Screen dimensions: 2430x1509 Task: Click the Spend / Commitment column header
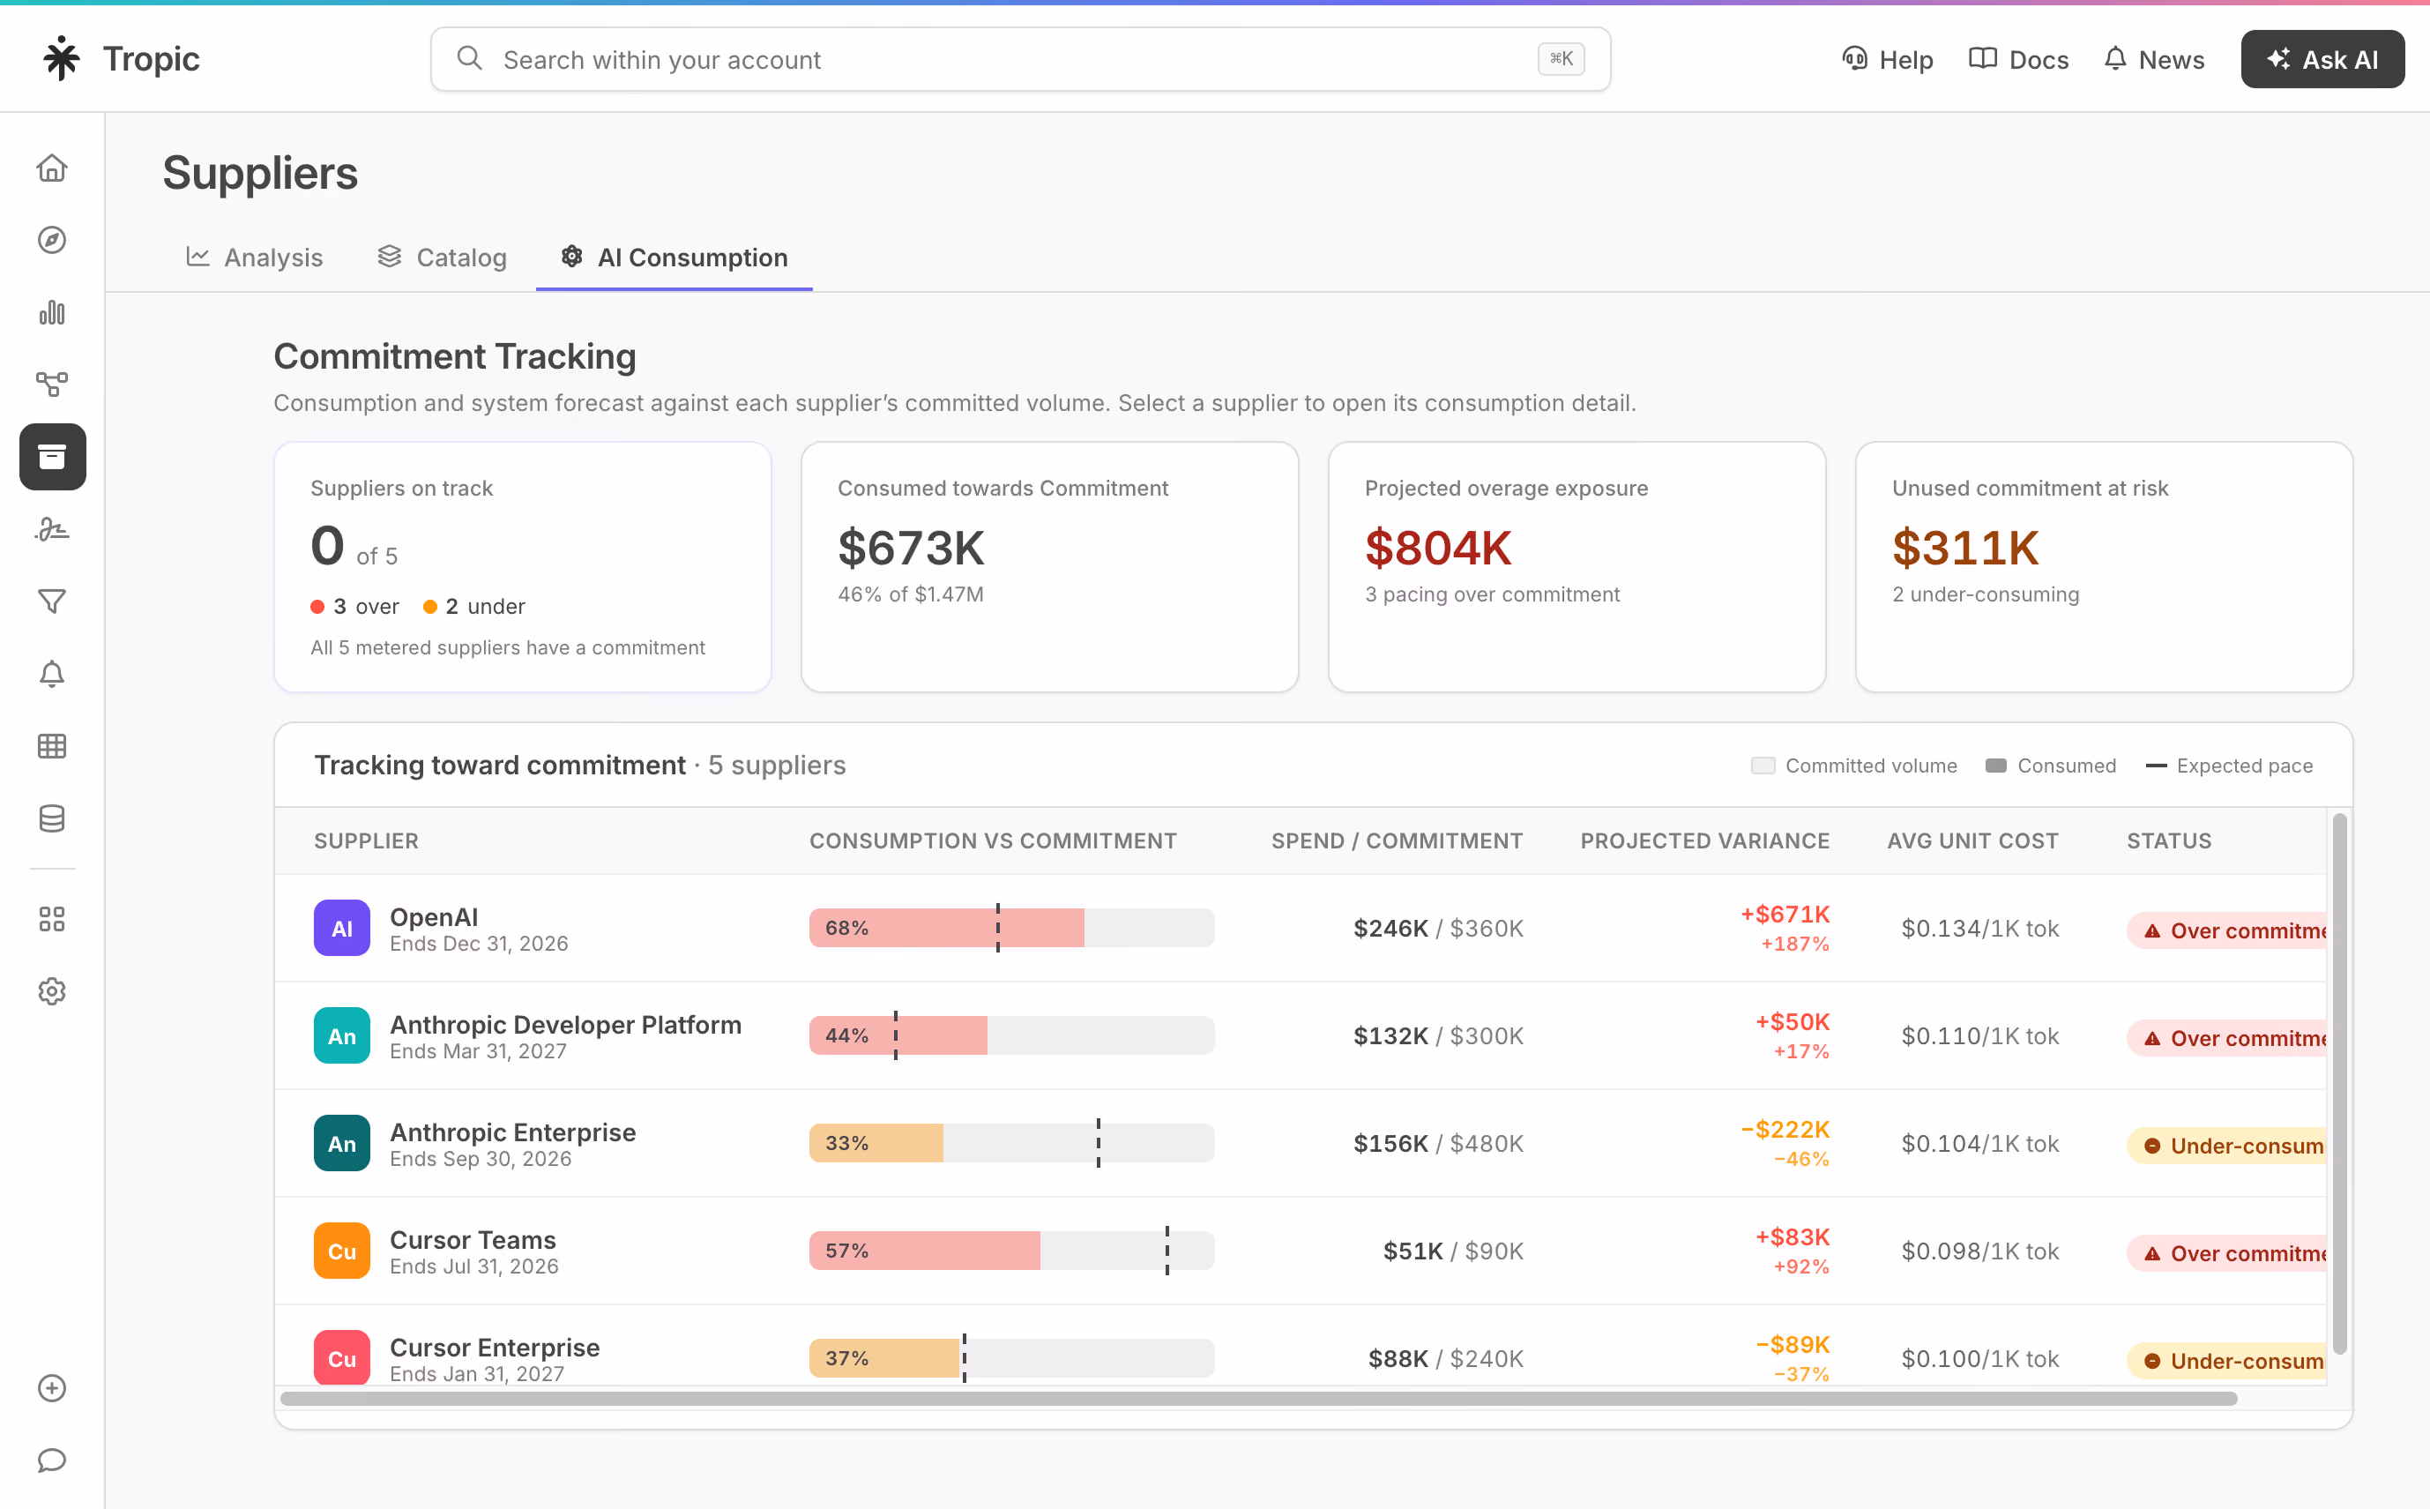click(1397, 840)
